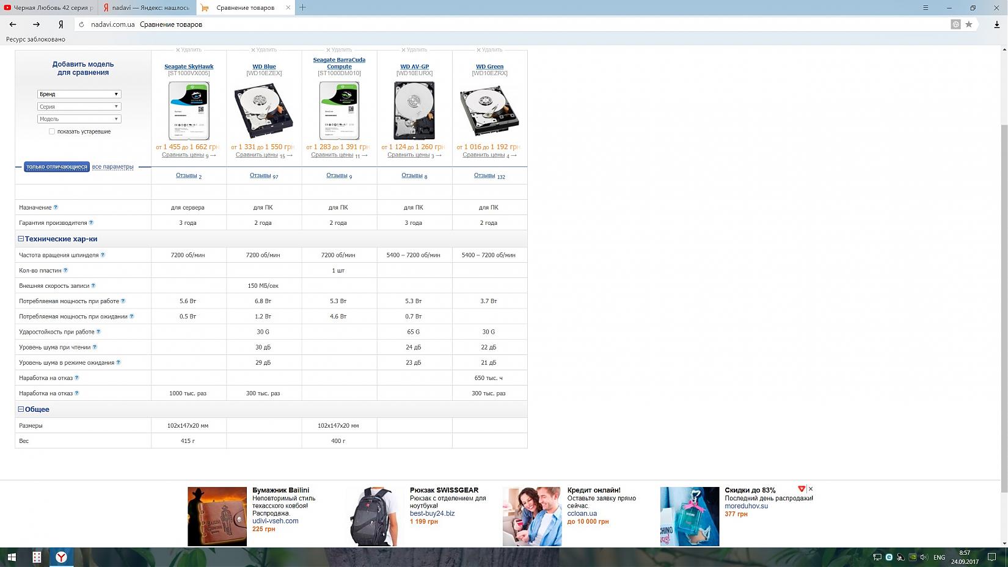Click the WD Blue drive image
The height and width of the screenshot is (567, 1008).
coord(264,111)
